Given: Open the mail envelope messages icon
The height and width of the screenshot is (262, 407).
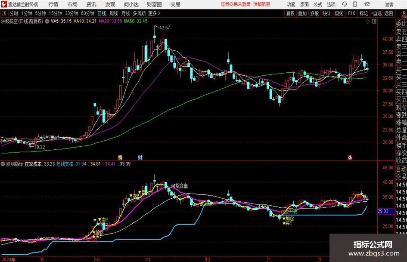Looking at the screenshot, I should [x=367, y=4].
